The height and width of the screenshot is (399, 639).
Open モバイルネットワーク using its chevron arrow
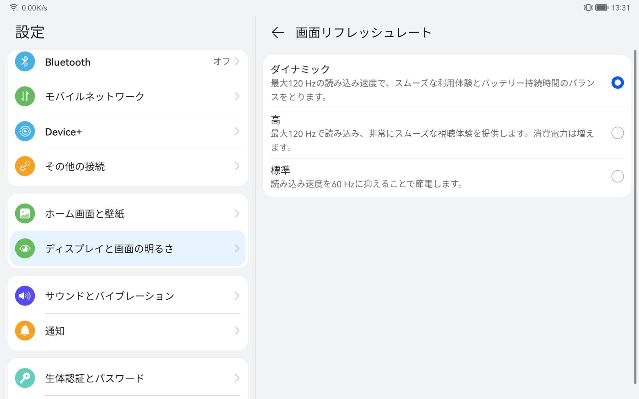[x=237, y=96]
